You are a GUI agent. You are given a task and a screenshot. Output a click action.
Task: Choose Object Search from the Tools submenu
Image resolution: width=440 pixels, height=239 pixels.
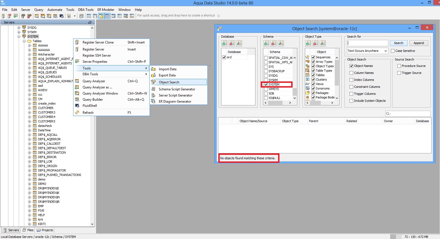179,82
